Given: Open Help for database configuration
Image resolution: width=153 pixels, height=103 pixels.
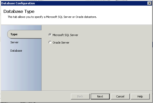Looking at the screenshot, I should coord(140,96).
